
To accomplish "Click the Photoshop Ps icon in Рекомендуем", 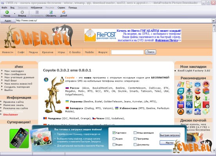I will click(189, 105).
